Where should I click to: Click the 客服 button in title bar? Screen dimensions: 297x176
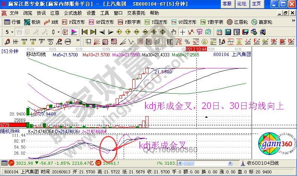(227, 3)
